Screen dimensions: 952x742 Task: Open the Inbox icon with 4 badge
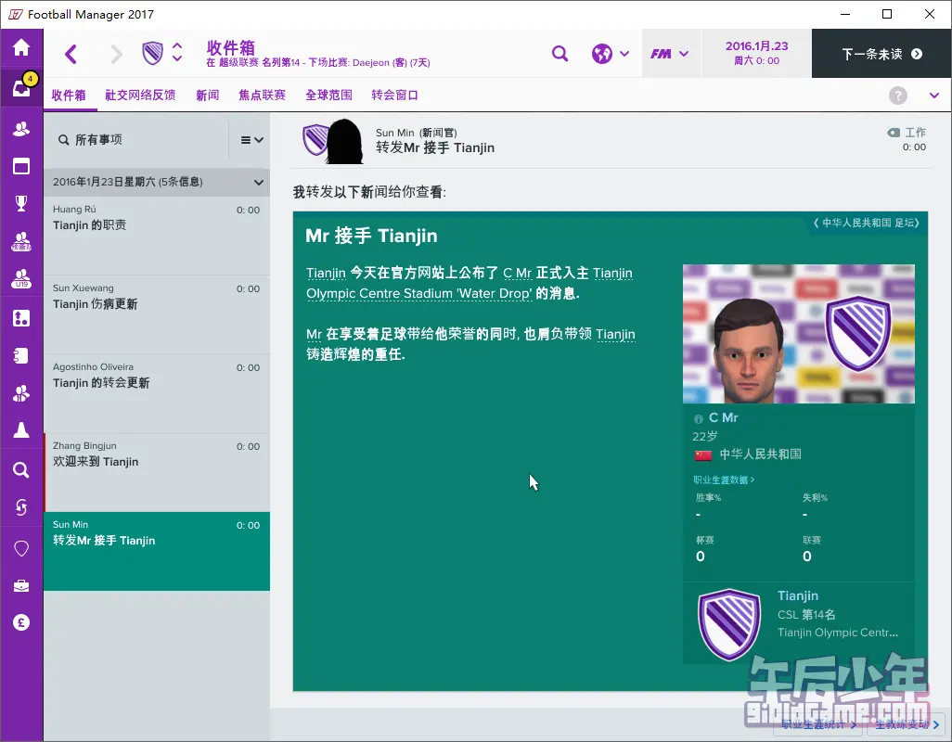click(x=21, y=88)
